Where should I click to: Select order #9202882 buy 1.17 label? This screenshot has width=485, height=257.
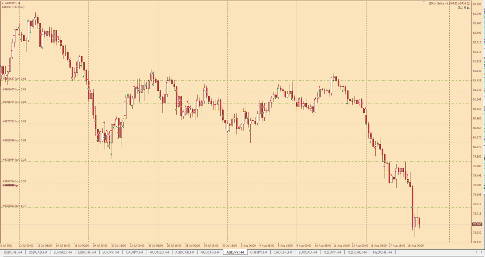pos(14,206)
